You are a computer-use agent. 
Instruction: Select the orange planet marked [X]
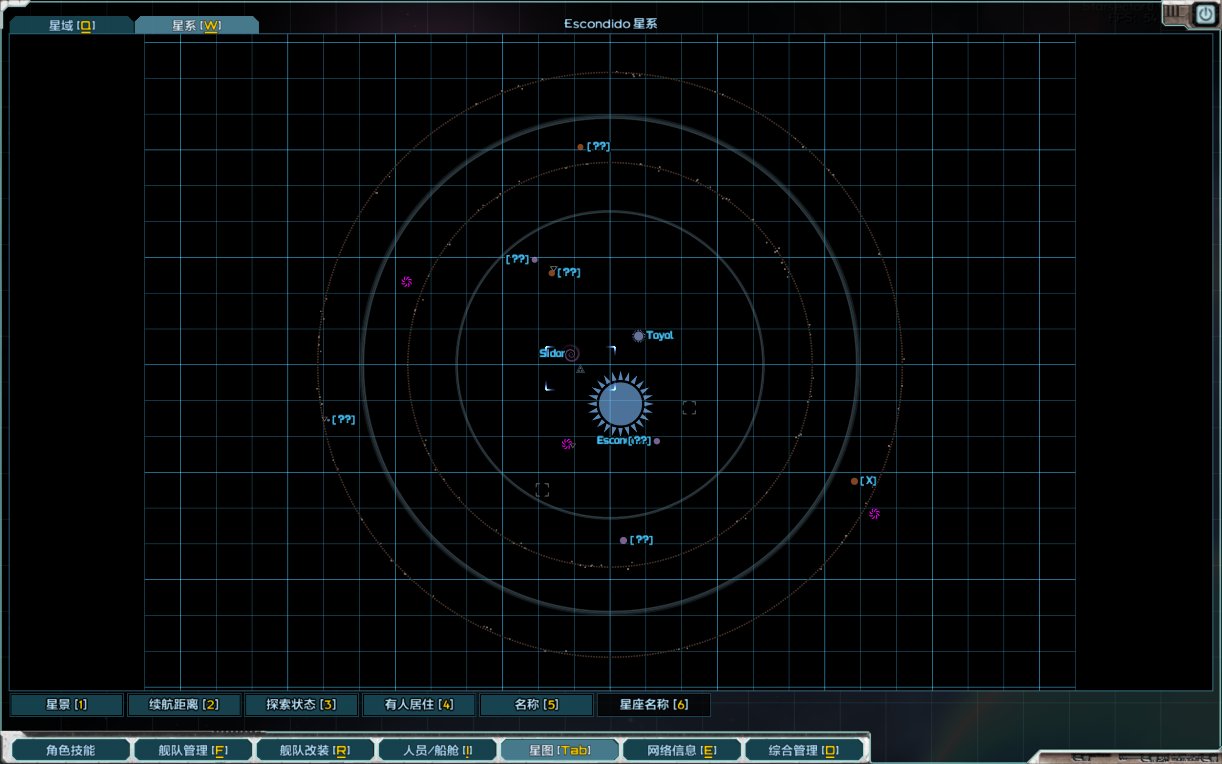(854, 481)
